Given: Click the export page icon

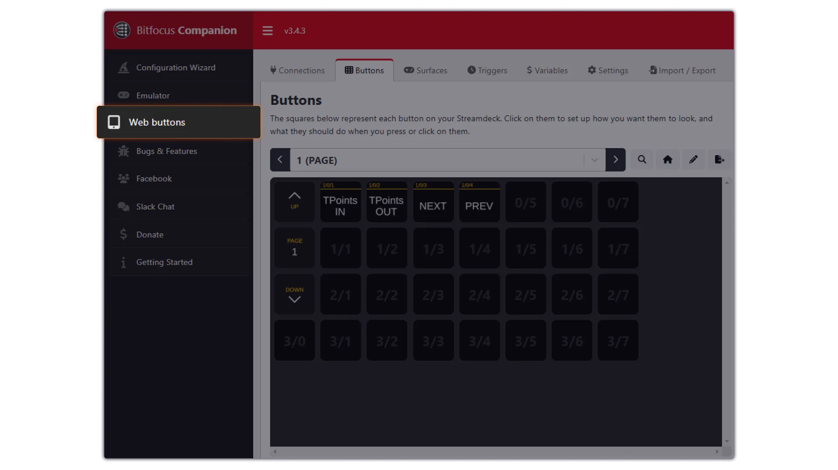Looking at the screenshot, I should pos(719,160).
